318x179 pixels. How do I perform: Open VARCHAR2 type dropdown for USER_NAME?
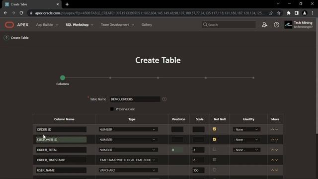pos(128,170)
